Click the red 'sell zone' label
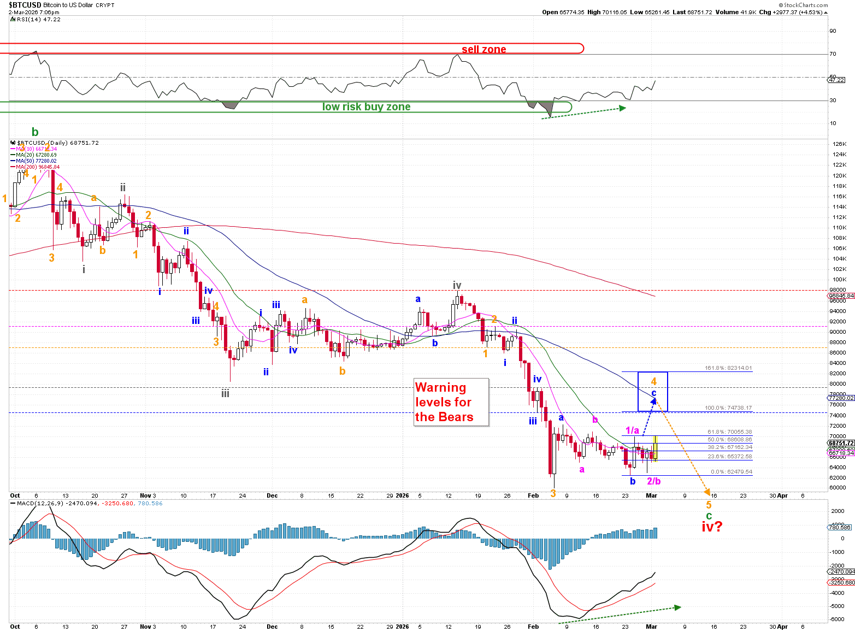This screenshot has width=855, height=632. (x=483, y=49)
